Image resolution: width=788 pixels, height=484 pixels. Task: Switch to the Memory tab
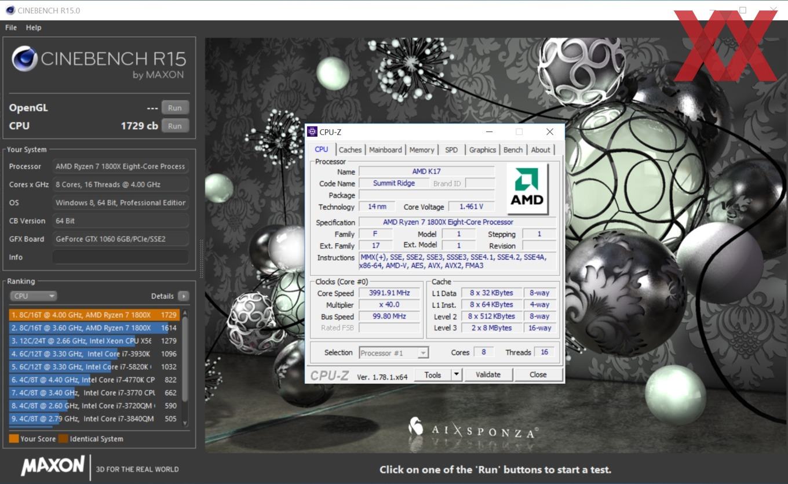(422, 150)
